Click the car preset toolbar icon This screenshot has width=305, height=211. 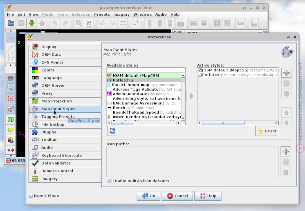193,23
